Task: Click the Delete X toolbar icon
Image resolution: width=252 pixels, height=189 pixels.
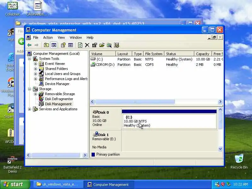Action: pyautogui.click(x=87, y=45)
